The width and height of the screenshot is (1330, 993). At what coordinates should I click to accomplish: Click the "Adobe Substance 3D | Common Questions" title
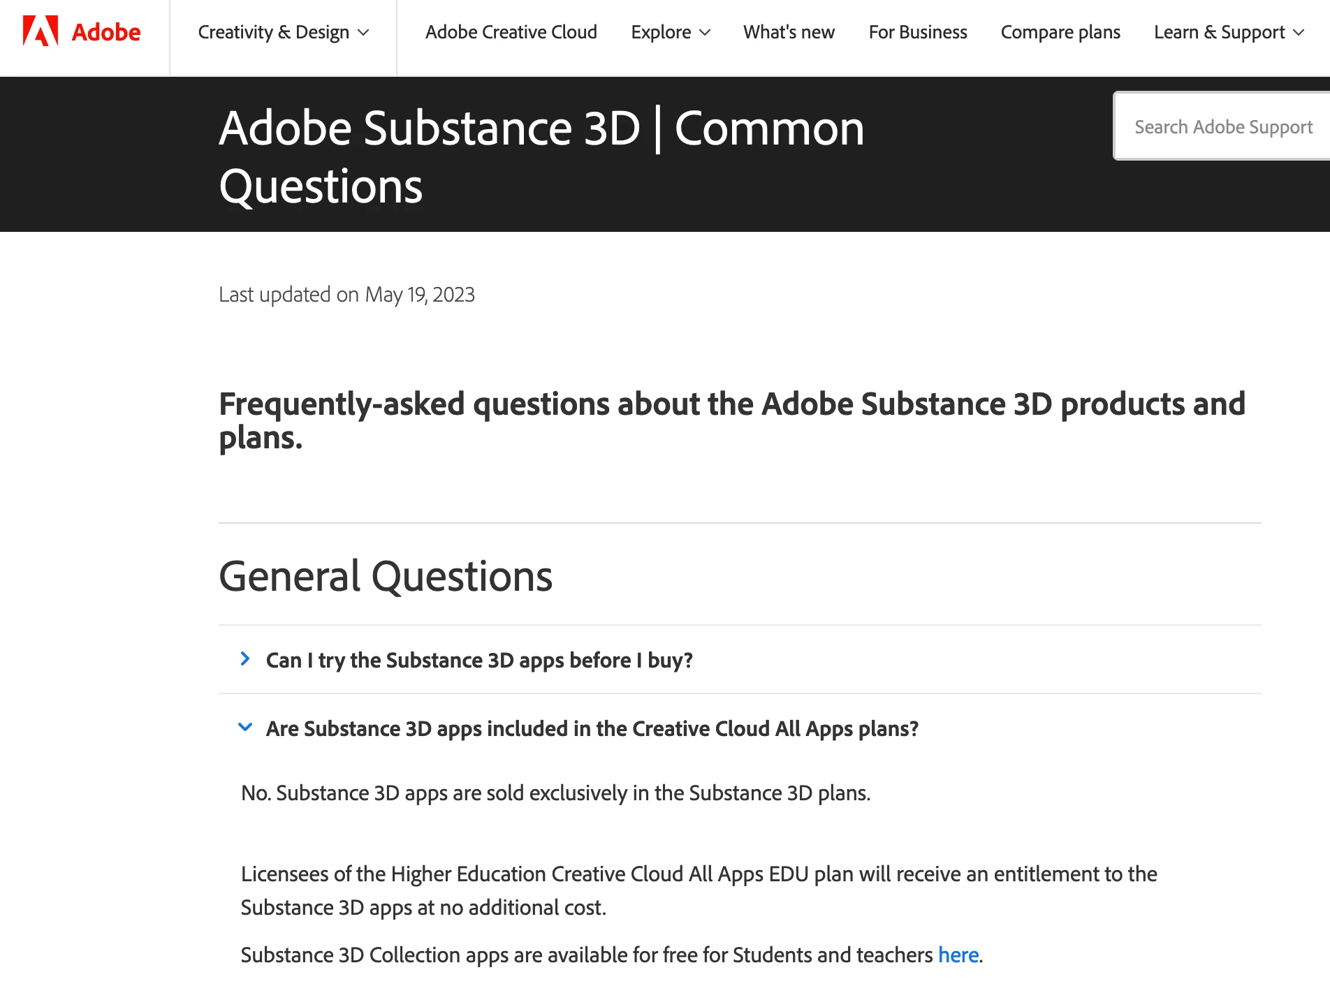(541, 156)
